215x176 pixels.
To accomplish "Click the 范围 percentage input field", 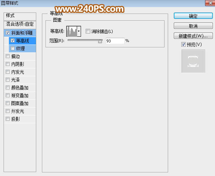I will pos(115,41).
